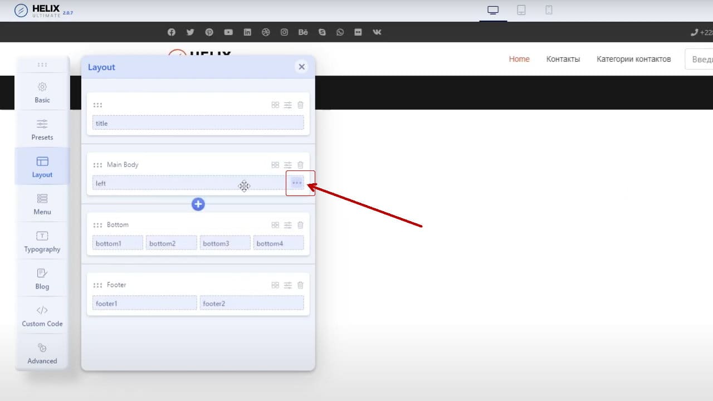Screen dimensions: 713x401
Task: Open row settings for Bottom row
Action: [x=288, y=225]
